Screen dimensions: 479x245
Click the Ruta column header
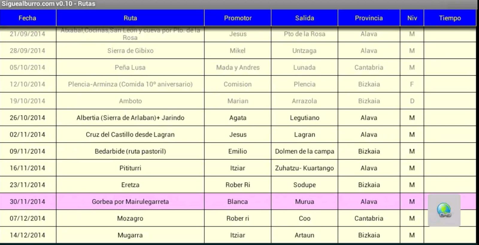[x=130, y=18]
